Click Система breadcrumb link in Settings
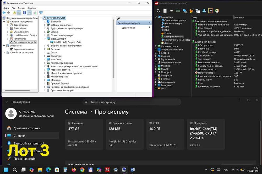Viewport: 262px width, 174px height. click(76, 112)
